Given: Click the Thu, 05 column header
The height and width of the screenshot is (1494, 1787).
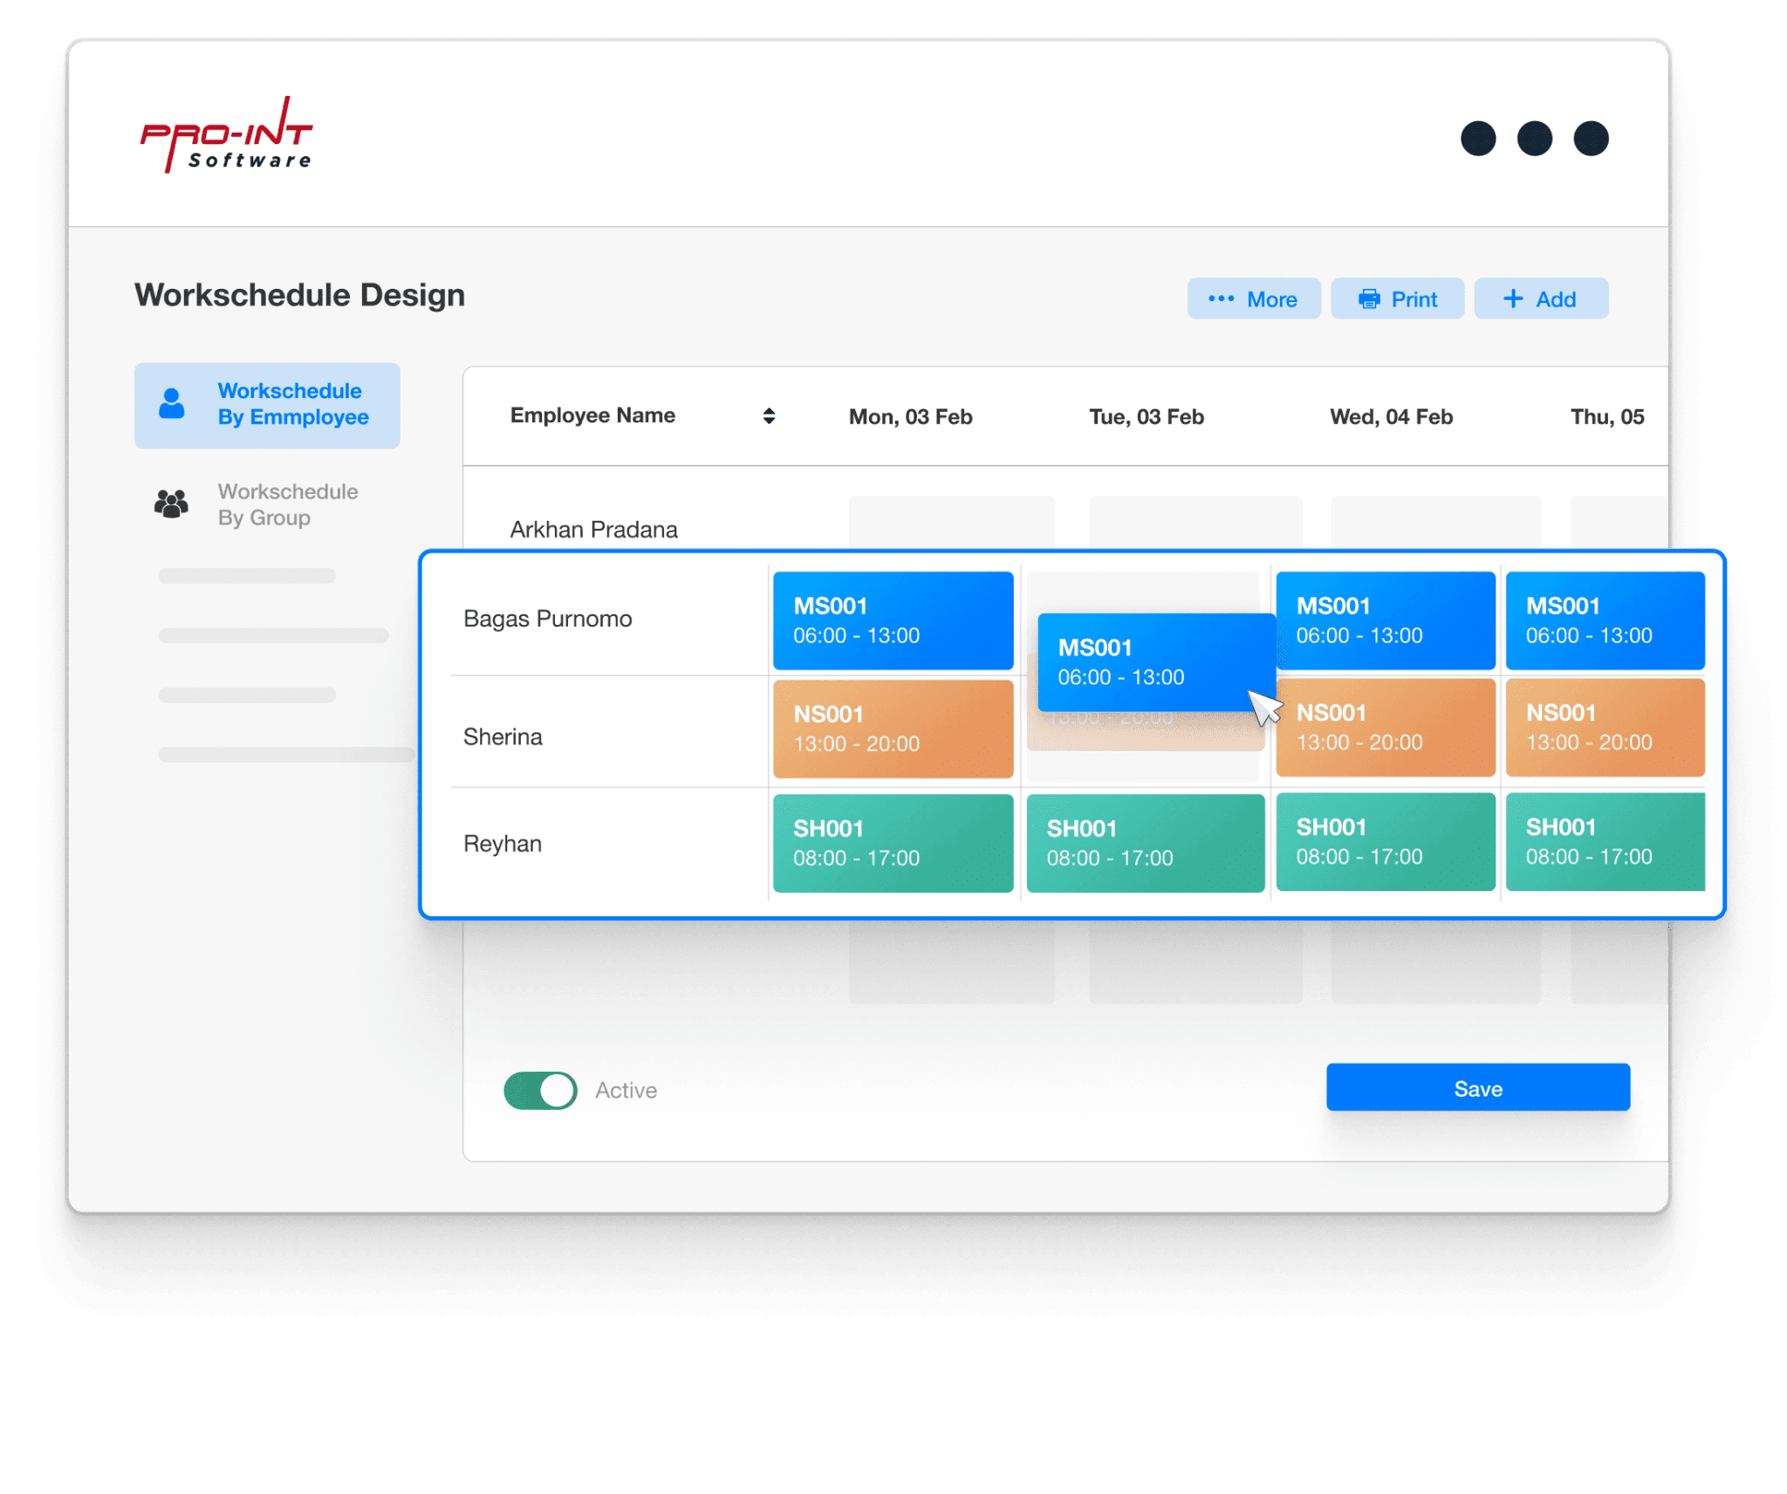Looking at the screenshot, I should [1606, 417].
